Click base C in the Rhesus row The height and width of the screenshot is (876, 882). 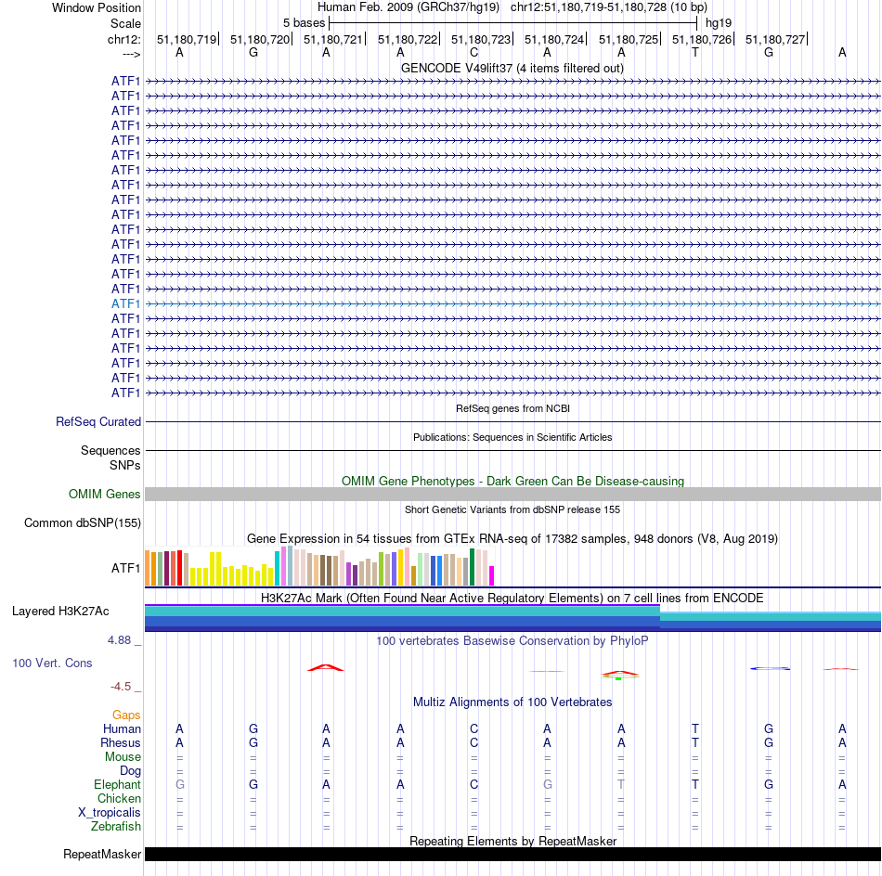[474, 742]
